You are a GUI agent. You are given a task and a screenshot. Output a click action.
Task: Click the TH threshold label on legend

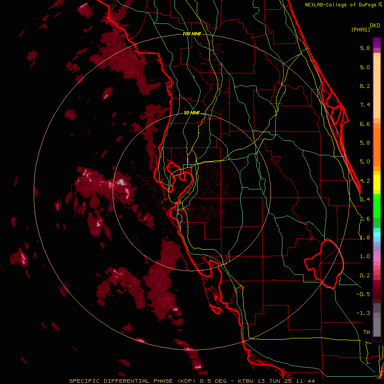367,332
